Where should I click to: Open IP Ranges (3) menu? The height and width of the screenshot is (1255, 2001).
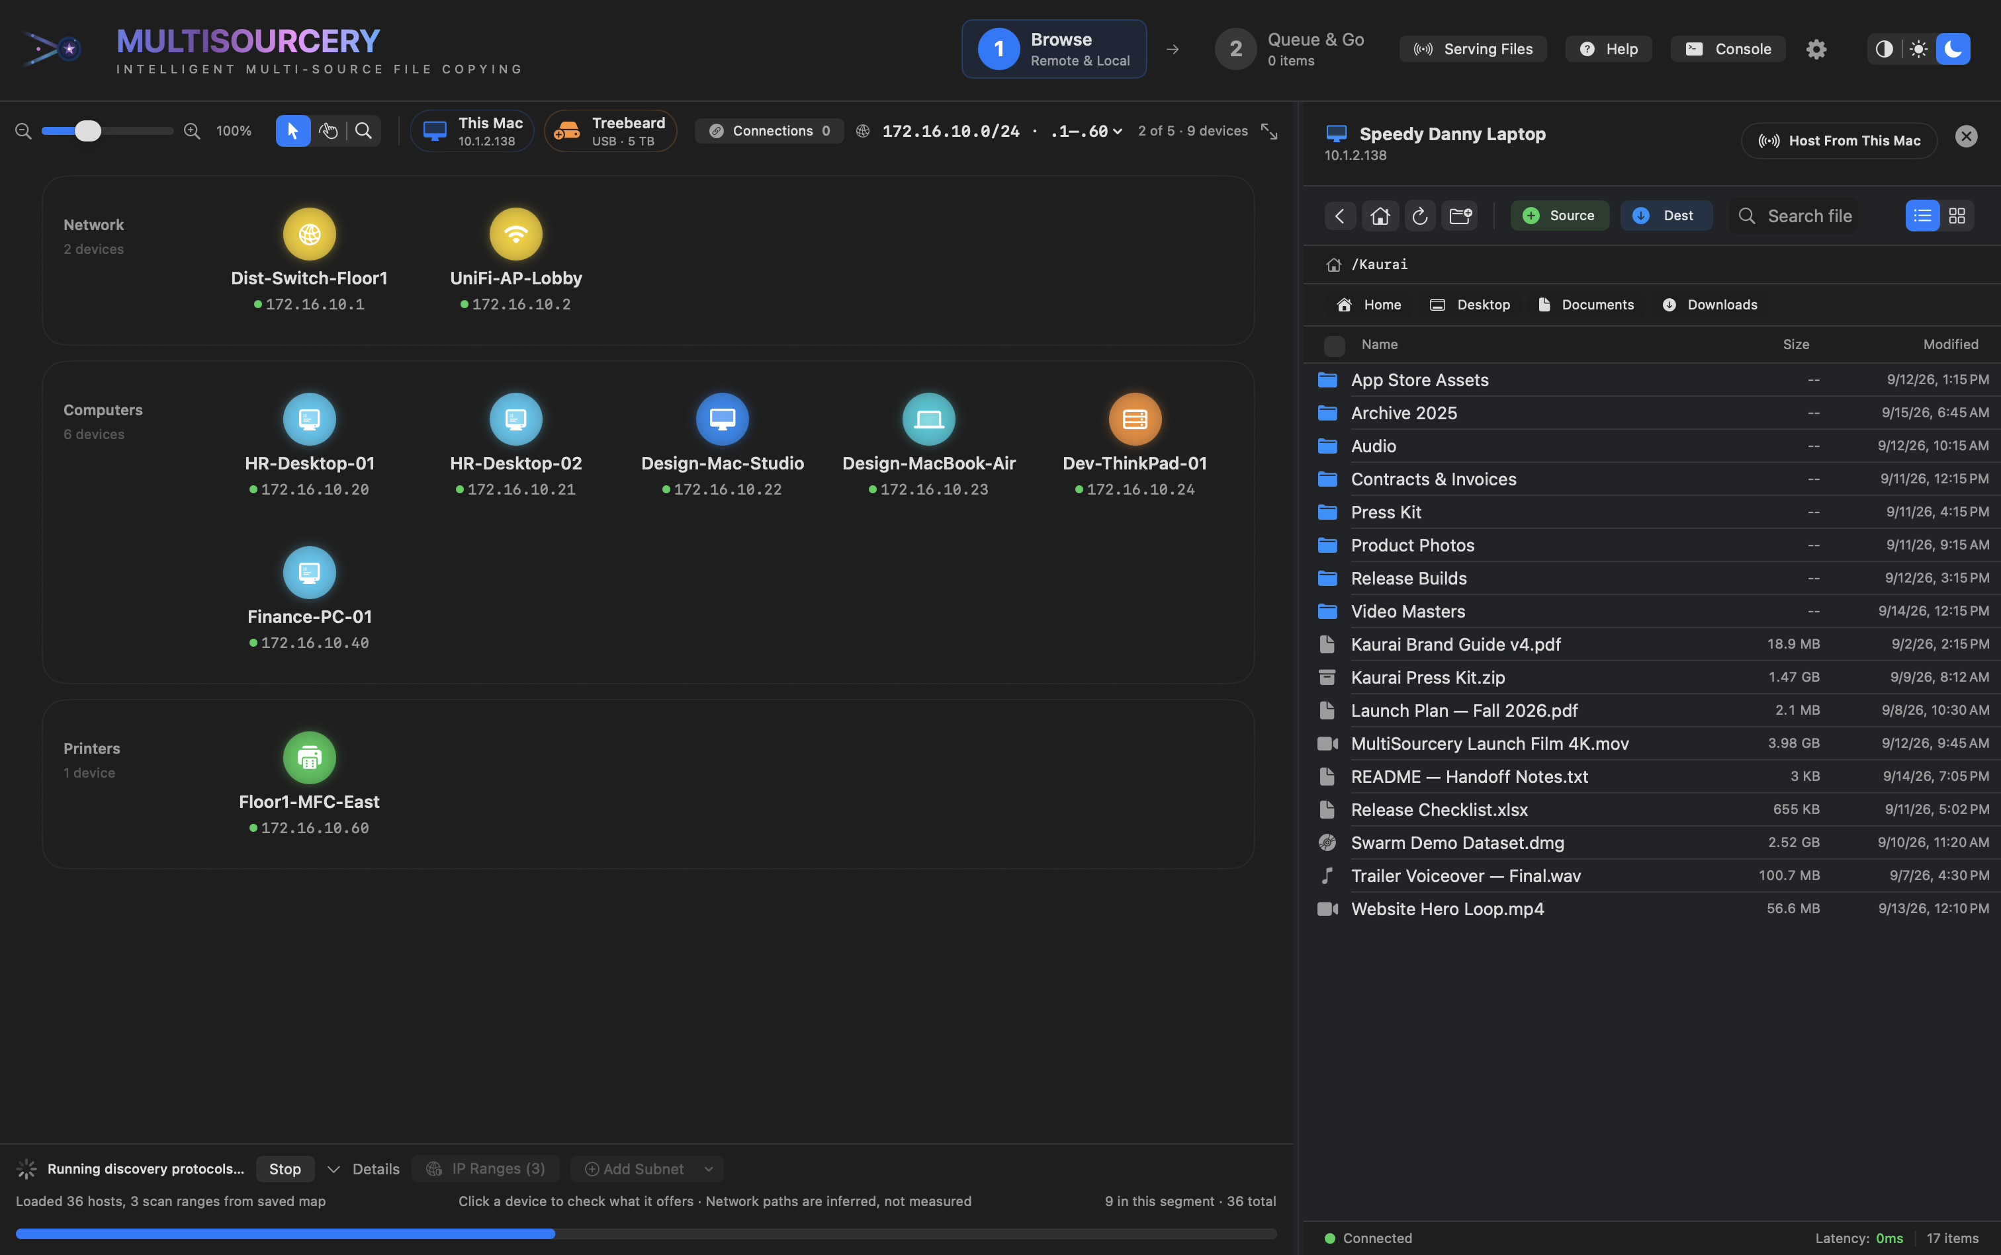(486, 1168)
